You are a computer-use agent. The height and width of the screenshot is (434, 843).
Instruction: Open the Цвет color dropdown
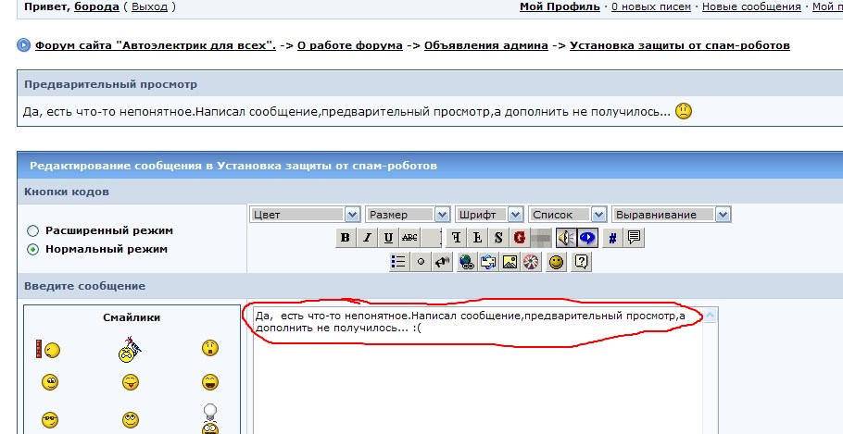point(304,215)
